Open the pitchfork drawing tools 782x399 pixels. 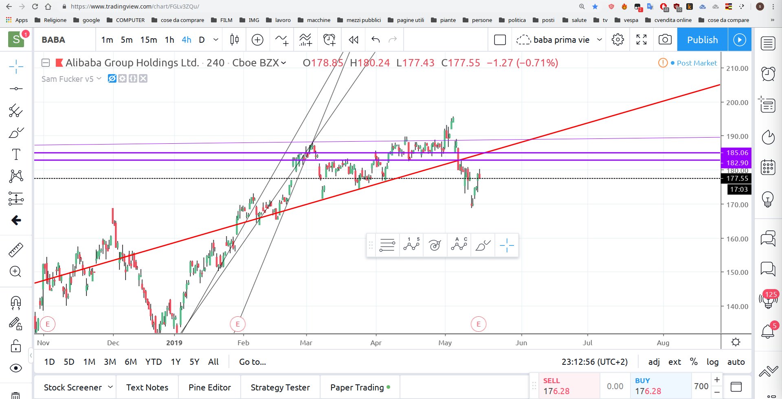pos(16,110)
